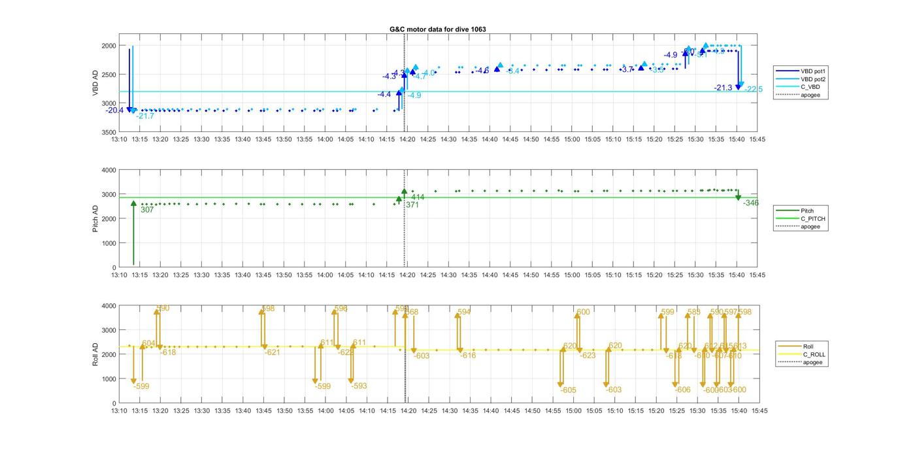Screen dimensions: 915x453
Task: Click the title "G&C motor data for dive 1063"
Action: pos(438,29)
